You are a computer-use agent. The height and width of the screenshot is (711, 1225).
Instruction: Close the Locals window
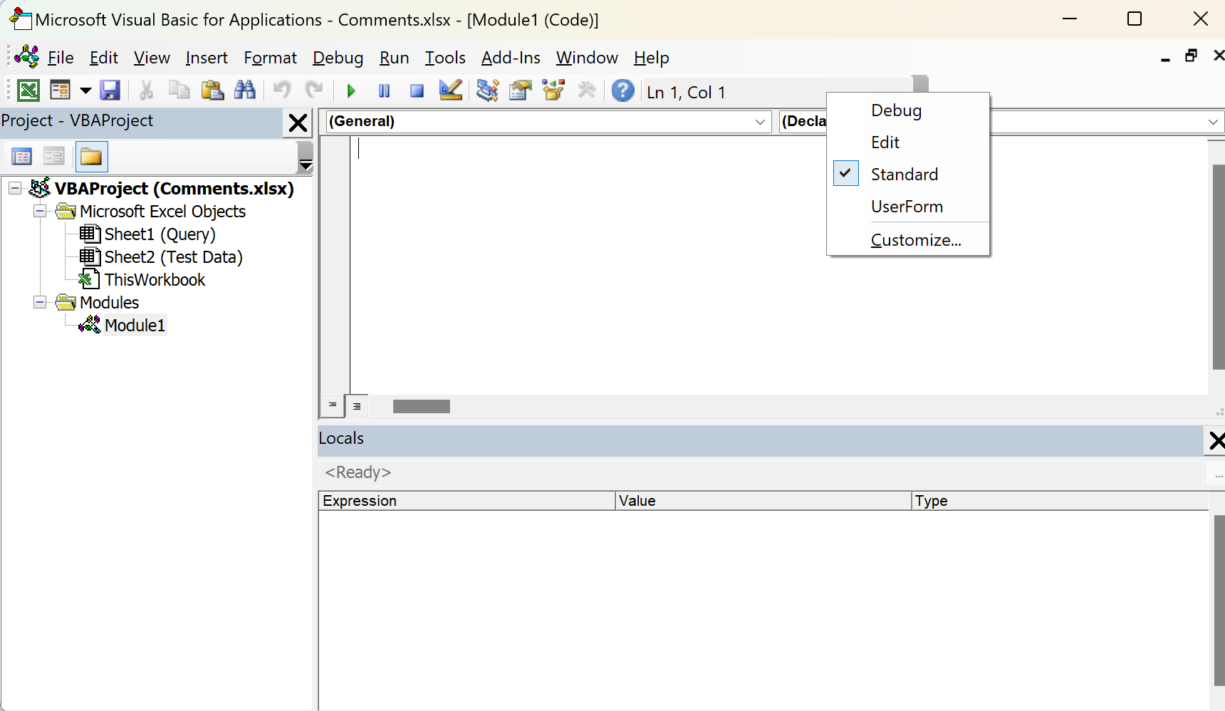(x=1216, y=441)
